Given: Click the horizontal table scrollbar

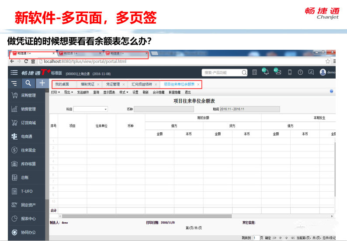Looking at the screenshot, I should pos(147,216).
